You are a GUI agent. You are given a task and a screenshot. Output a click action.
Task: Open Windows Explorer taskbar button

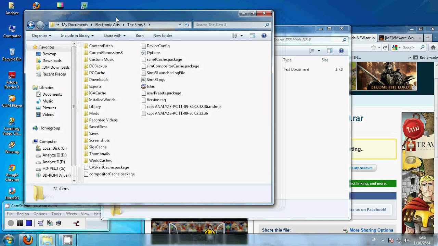[47, 240]
